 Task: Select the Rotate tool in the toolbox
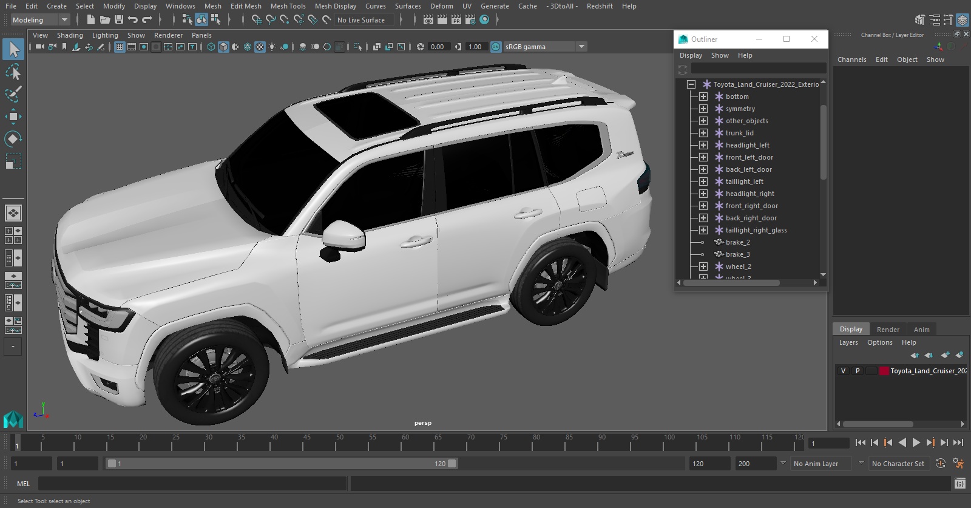pyautogui.click(x=13, y=139)
